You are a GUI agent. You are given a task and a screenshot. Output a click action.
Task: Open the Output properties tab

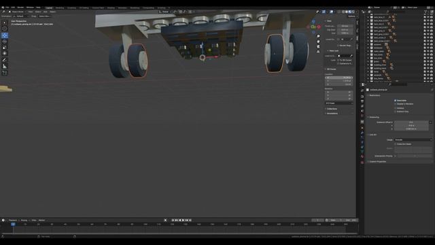(x=362, y=101)
